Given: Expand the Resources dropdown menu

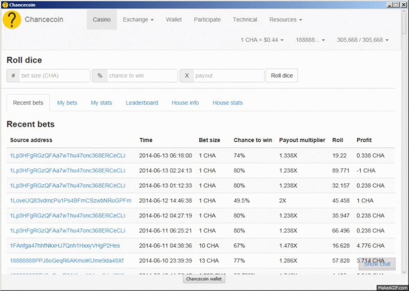Looking at the screenshot, I should coord(286,19).
